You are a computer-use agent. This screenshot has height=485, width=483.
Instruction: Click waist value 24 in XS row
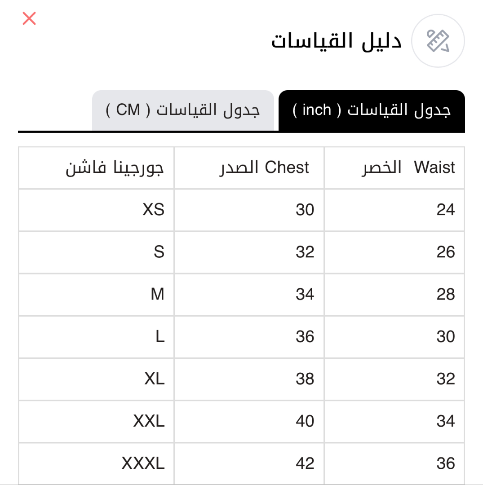click(445, 210)
